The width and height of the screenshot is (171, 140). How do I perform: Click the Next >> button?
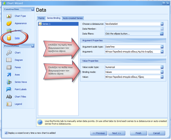tap(117, 133)
